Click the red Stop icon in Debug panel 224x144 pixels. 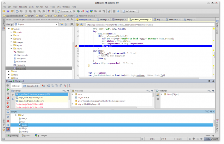point(8,98)
